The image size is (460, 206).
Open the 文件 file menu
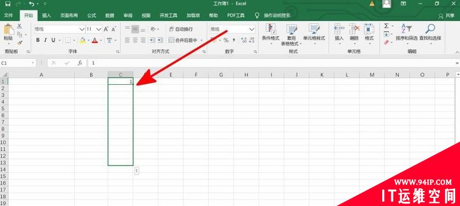[x=9, y=16]
